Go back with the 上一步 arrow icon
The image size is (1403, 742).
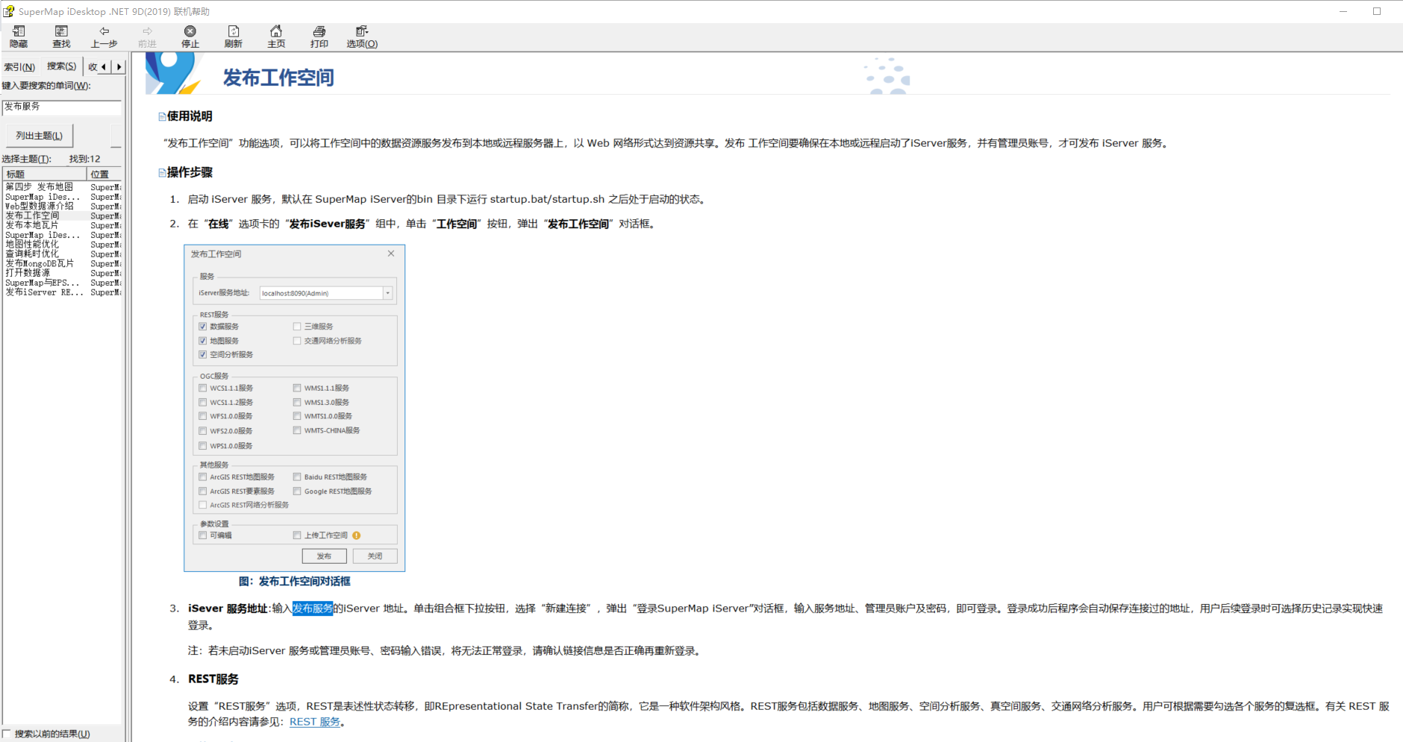pyautogui.click(x=104, y=31)
